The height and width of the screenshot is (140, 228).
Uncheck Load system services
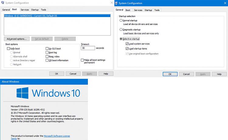(127, 44)
